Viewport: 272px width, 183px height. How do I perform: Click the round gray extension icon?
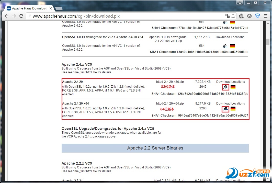[250, 16]
